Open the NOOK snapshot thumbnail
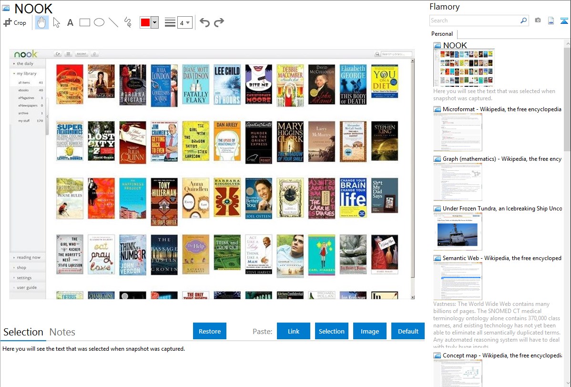 (464, 67)
